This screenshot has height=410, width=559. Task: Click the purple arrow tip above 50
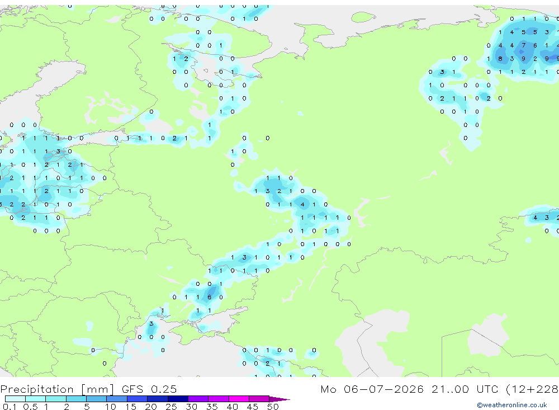coord(279,399)
